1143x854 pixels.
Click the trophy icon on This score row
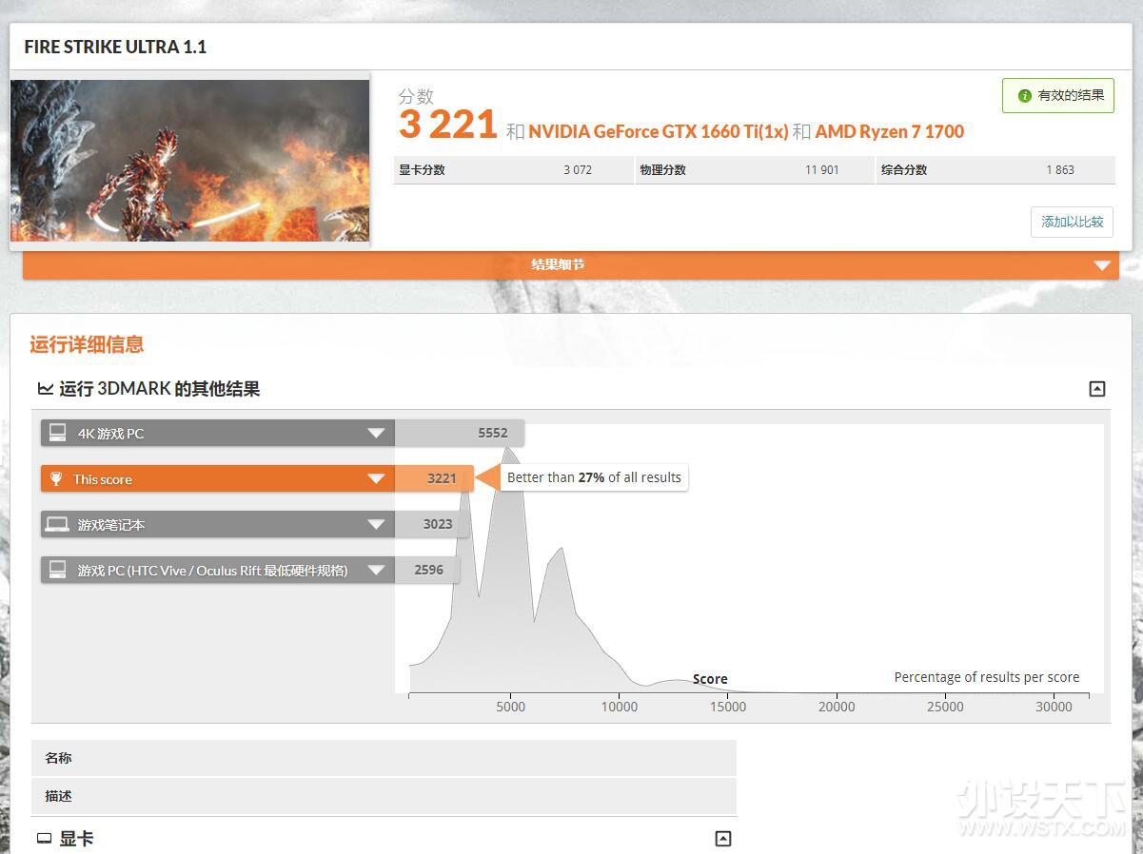coord(56,478)
